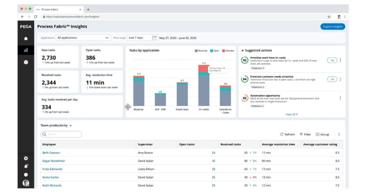Click the SAP - ERP bar in chart

[x=160, y=100]
